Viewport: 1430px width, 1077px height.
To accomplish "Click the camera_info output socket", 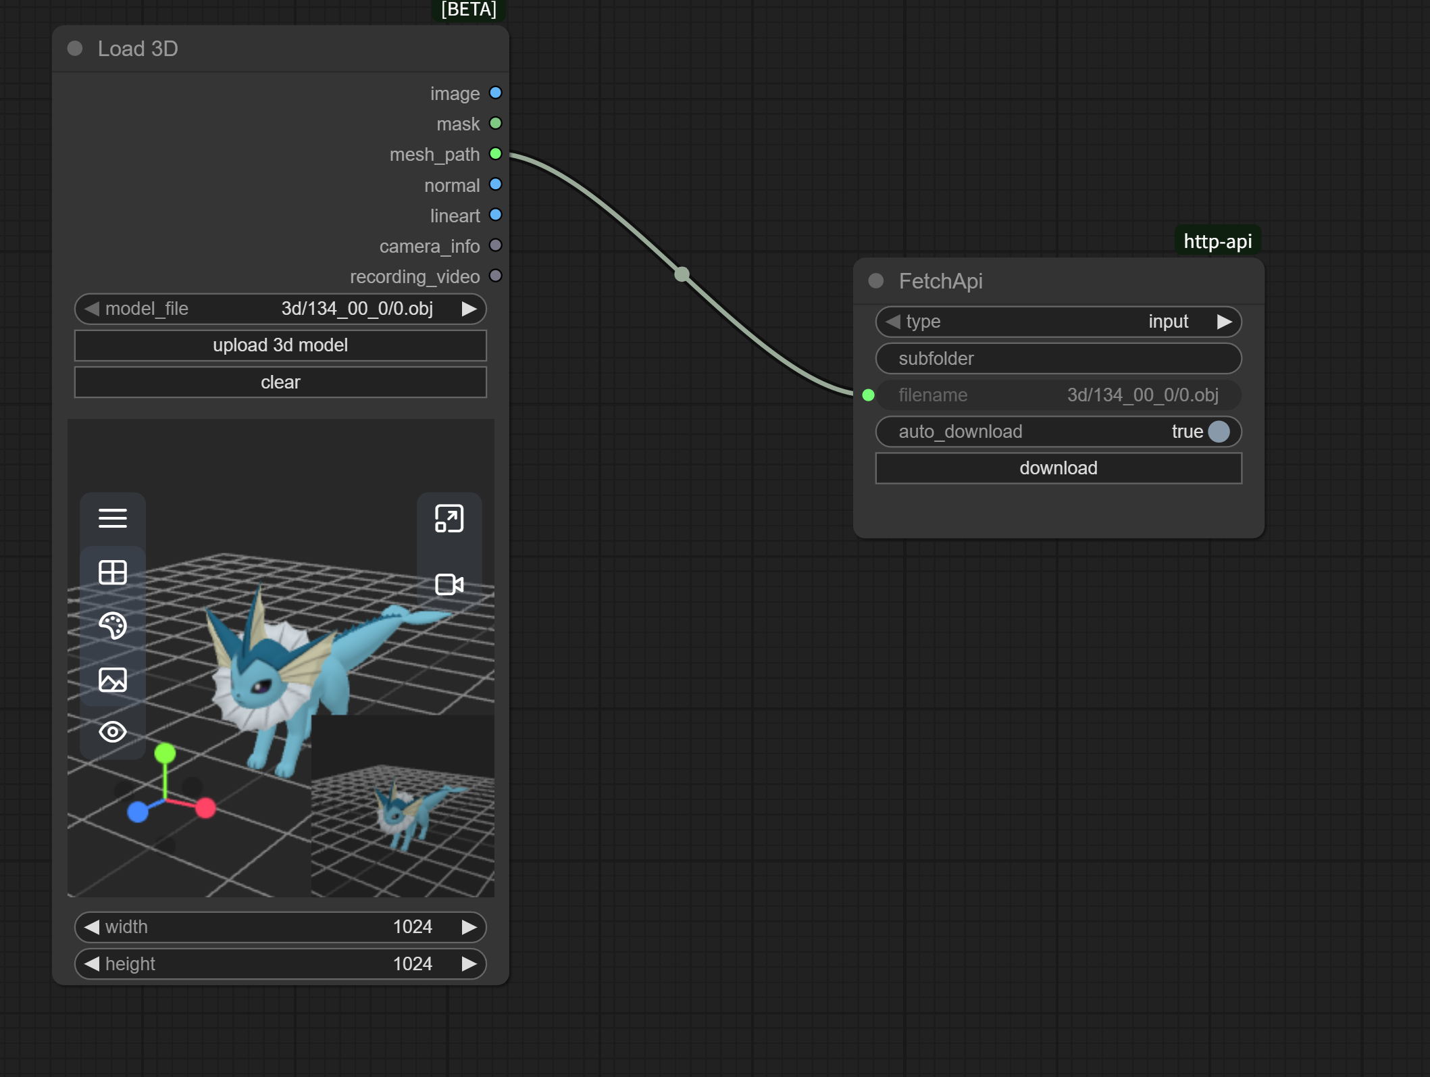I will pos(496,245).
